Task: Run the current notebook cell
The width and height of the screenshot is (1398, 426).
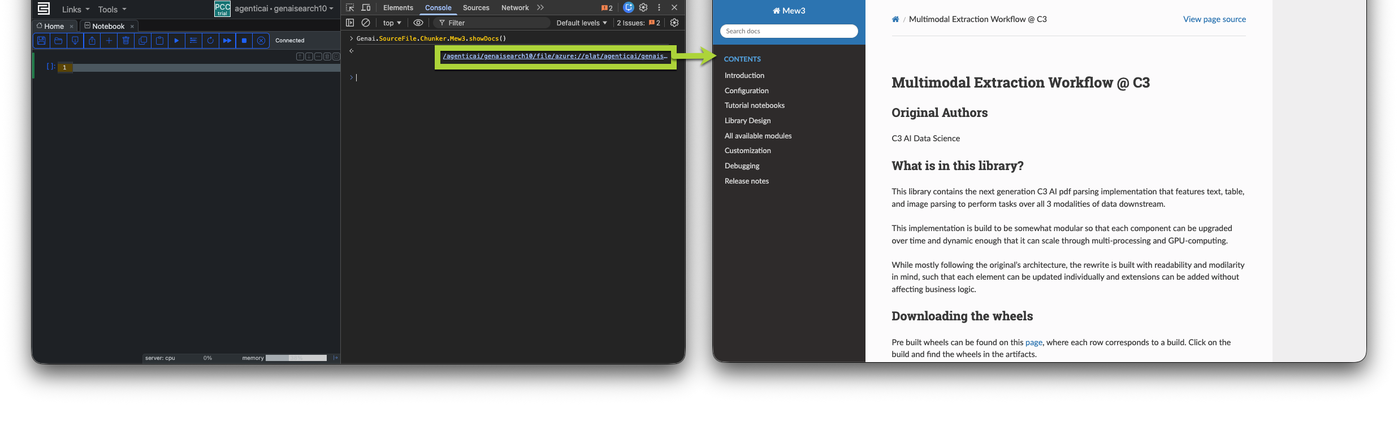Action: click(x=176, y=41)
